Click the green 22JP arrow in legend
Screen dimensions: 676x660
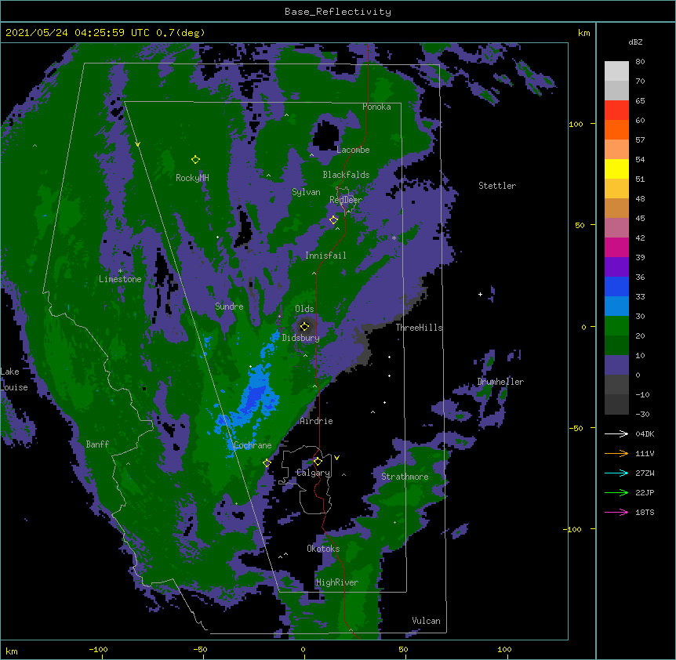coord(616,492)
